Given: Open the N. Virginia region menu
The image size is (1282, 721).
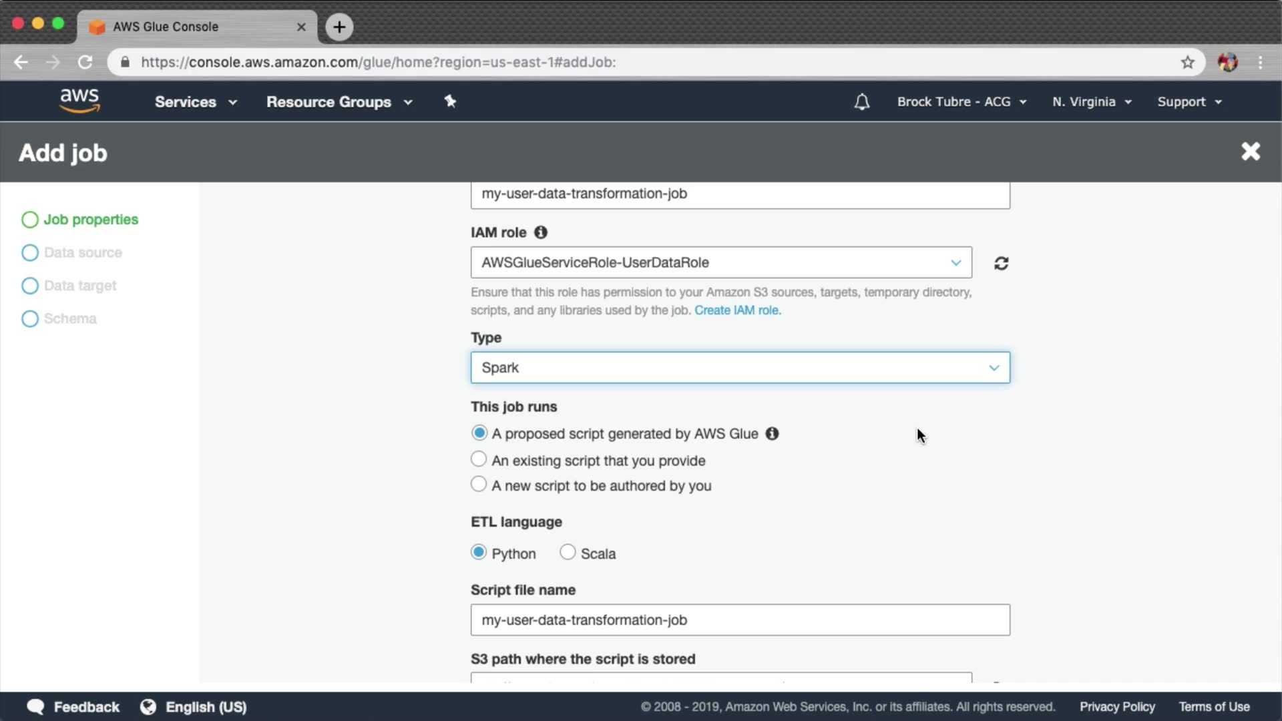Looking at the screenshot, I should tap(1091, 102).
